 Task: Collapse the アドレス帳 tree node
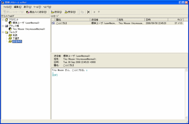tap(2, 26)
